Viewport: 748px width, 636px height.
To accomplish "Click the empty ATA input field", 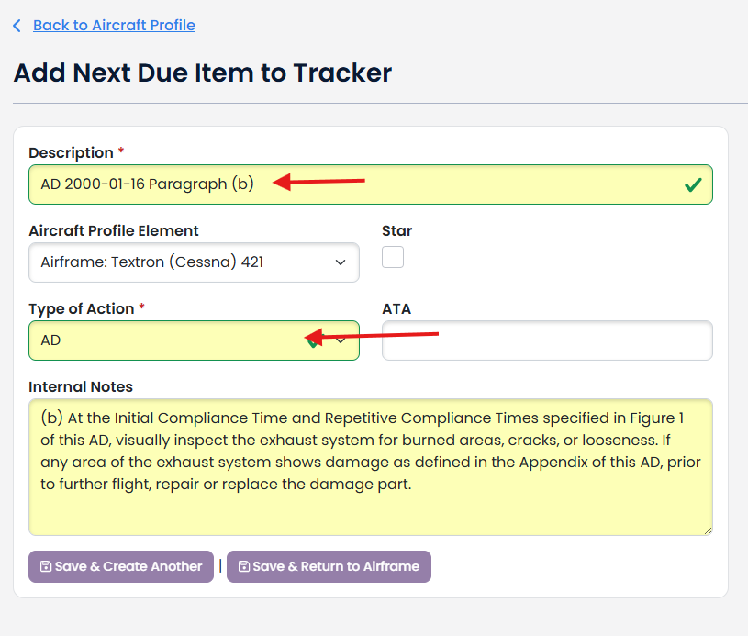I will [547, 340].
